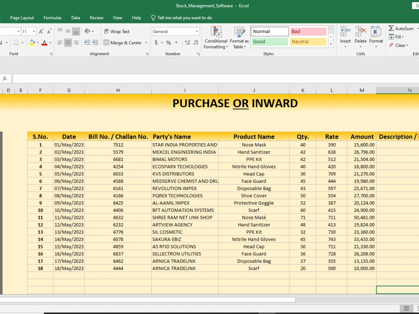Image resolution: width=419 pixels, height=314 pixels.
Task: Open the Borders dropdown arrow
Action: point(22,42)
